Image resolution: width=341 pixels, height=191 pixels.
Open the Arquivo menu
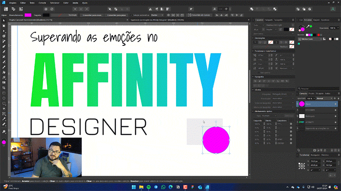pyautogui.click(x=13, y=3)
